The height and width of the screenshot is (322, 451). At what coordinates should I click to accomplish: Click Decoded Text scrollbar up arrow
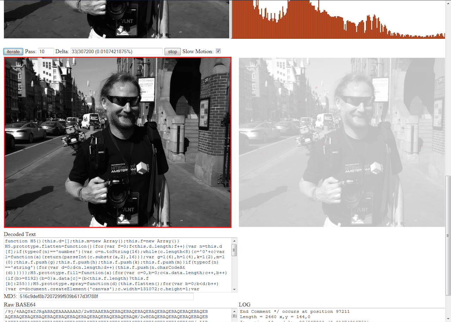[234, 241]
